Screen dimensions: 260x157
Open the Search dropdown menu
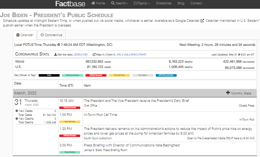pyautogui.click(x=119, y=3)
